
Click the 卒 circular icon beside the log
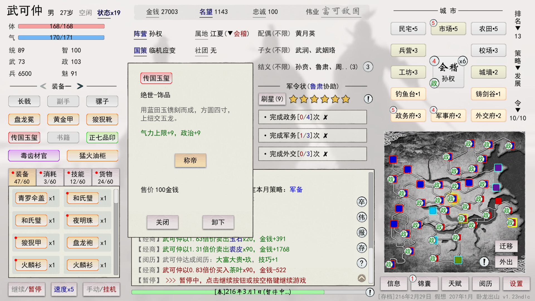pos(361,202)
